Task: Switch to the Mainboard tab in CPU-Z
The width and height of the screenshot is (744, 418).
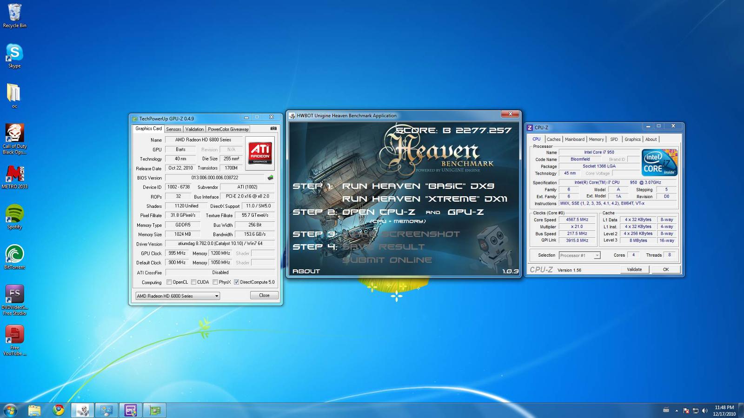Action: (x=574, y=139)
